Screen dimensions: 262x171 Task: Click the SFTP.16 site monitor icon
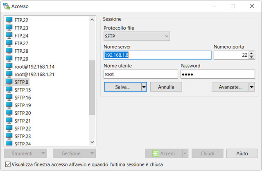[9, 98]
